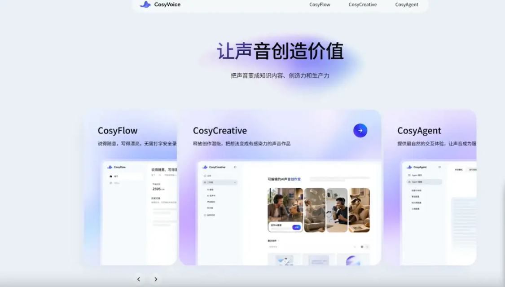Image resolution: width=505 pixels, height=287 pixels.
Task: Open purple sphere thumbnail at bottom of preview
Action: pos(353,260)
